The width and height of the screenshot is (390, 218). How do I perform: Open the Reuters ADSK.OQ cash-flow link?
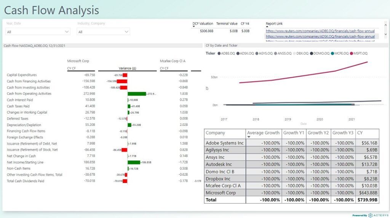[x=320, y=37]
